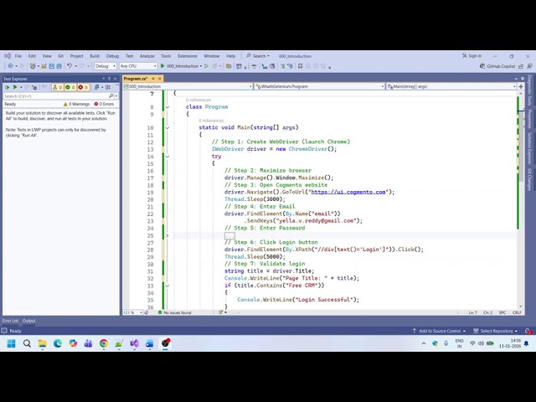Open the Any CPU platform dropdown

tap(138, 66)
